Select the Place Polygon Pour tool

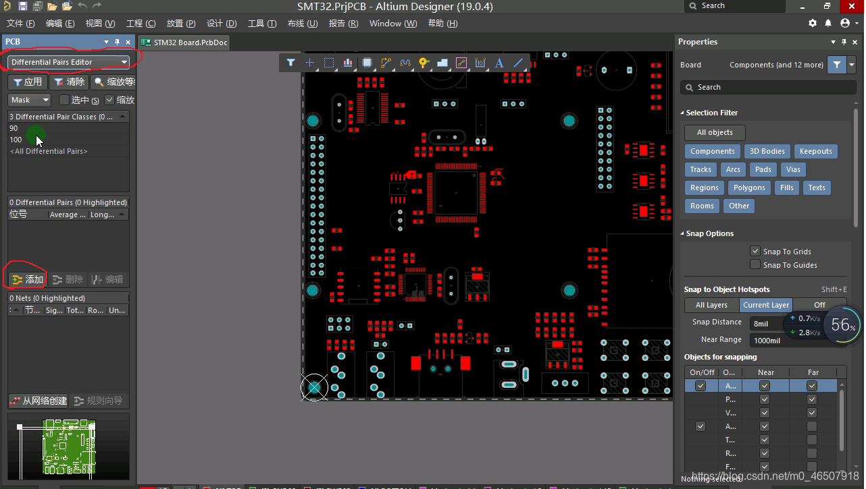coord(442,63)
